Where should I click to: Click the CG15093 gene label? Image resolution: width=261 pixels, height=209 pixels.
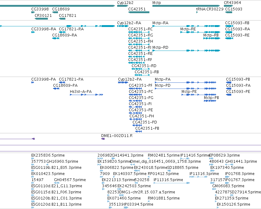tap(234, 9)
